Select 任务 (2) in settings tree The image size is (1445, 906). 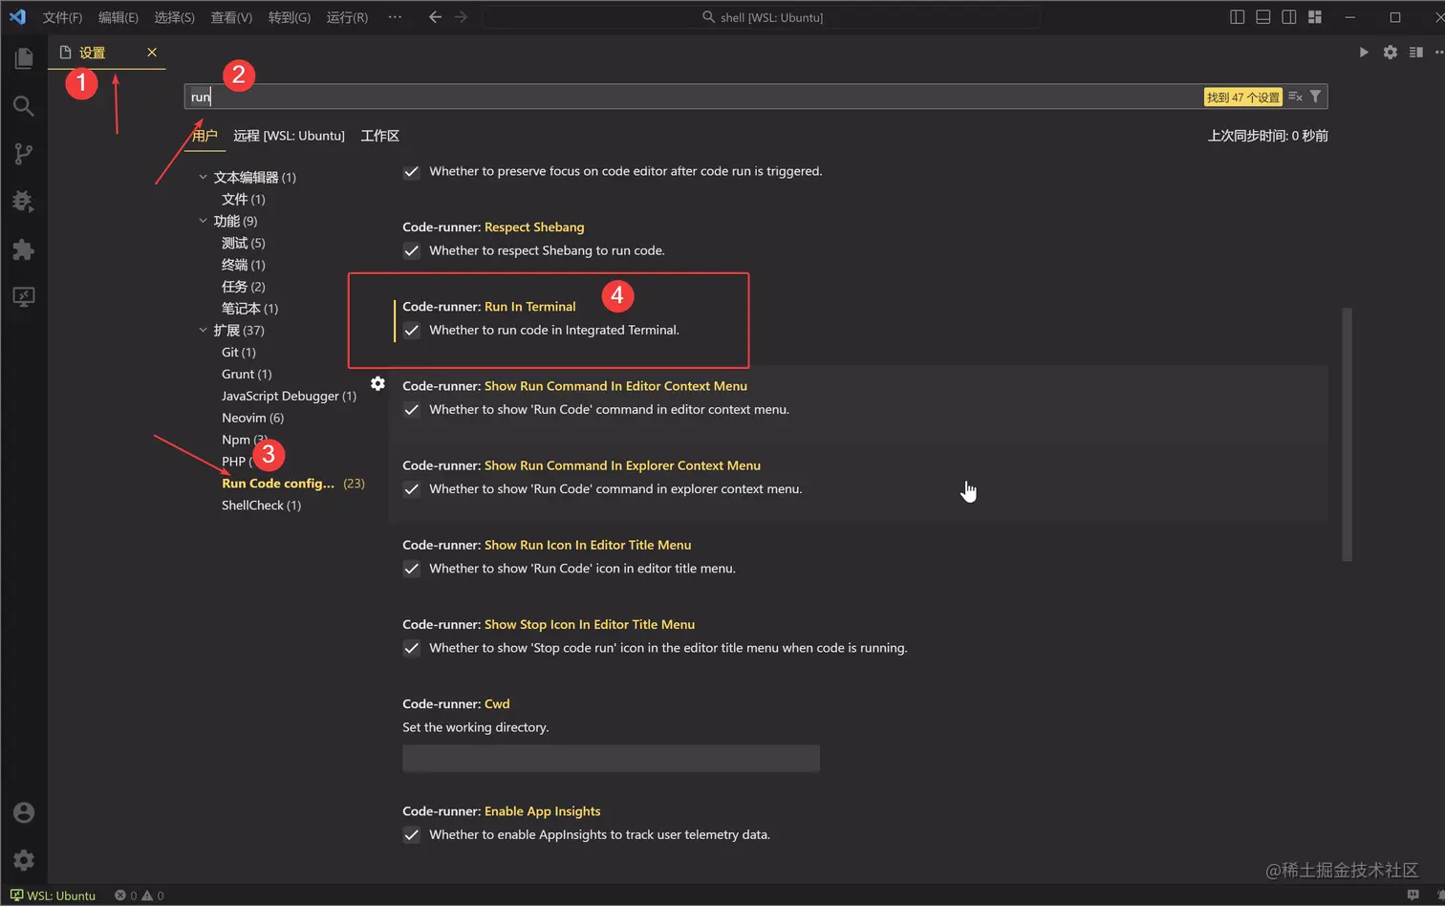[x=244, y=287]
